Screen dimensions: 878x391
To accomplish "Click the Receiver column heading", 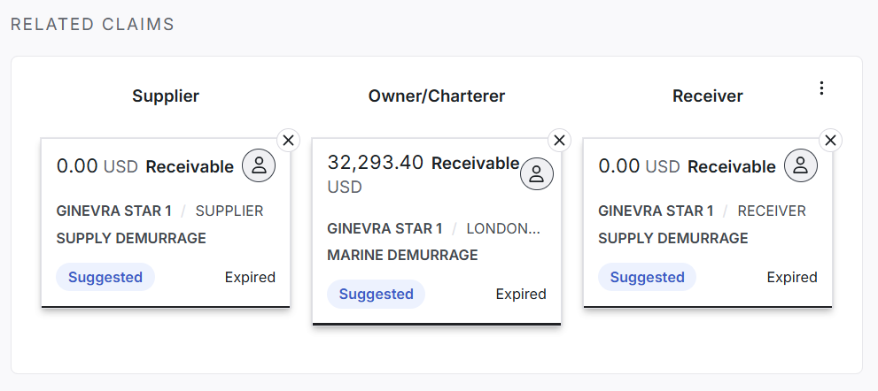I will click(707, 96).
